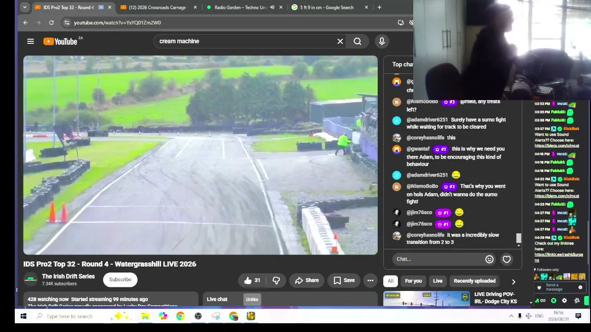Dislike the video with thumbs down
This screenshot has width=591, height=332.
(x=276, y=280)
